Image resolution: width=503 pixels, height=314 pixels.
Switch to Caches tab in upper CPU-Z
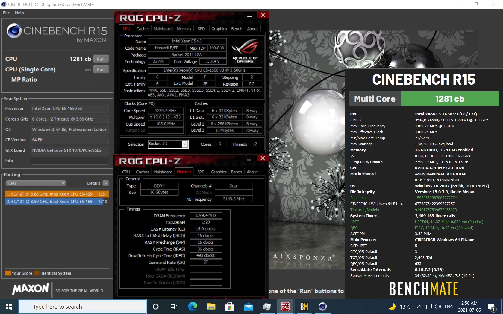[143, 29]
